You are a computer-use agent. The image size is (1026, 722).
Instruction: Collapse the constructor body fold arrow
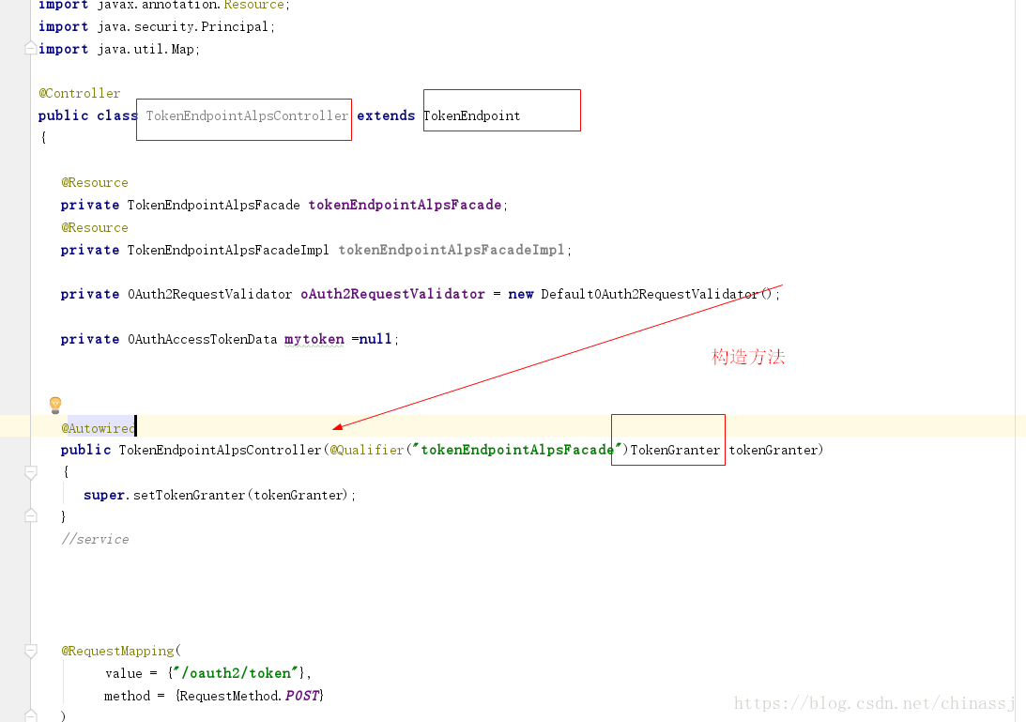pyautogui.click(x=29, y=471)
